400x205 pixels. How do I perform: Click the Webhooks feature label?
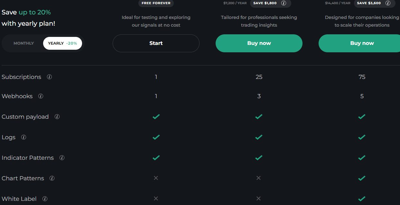(x=17, y=96)
